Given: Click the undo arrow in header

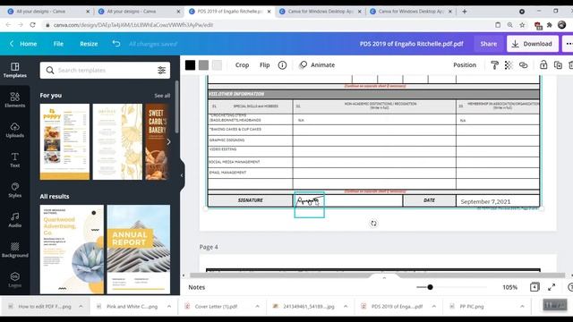Looking at the screenshot, I should [116, 44].
